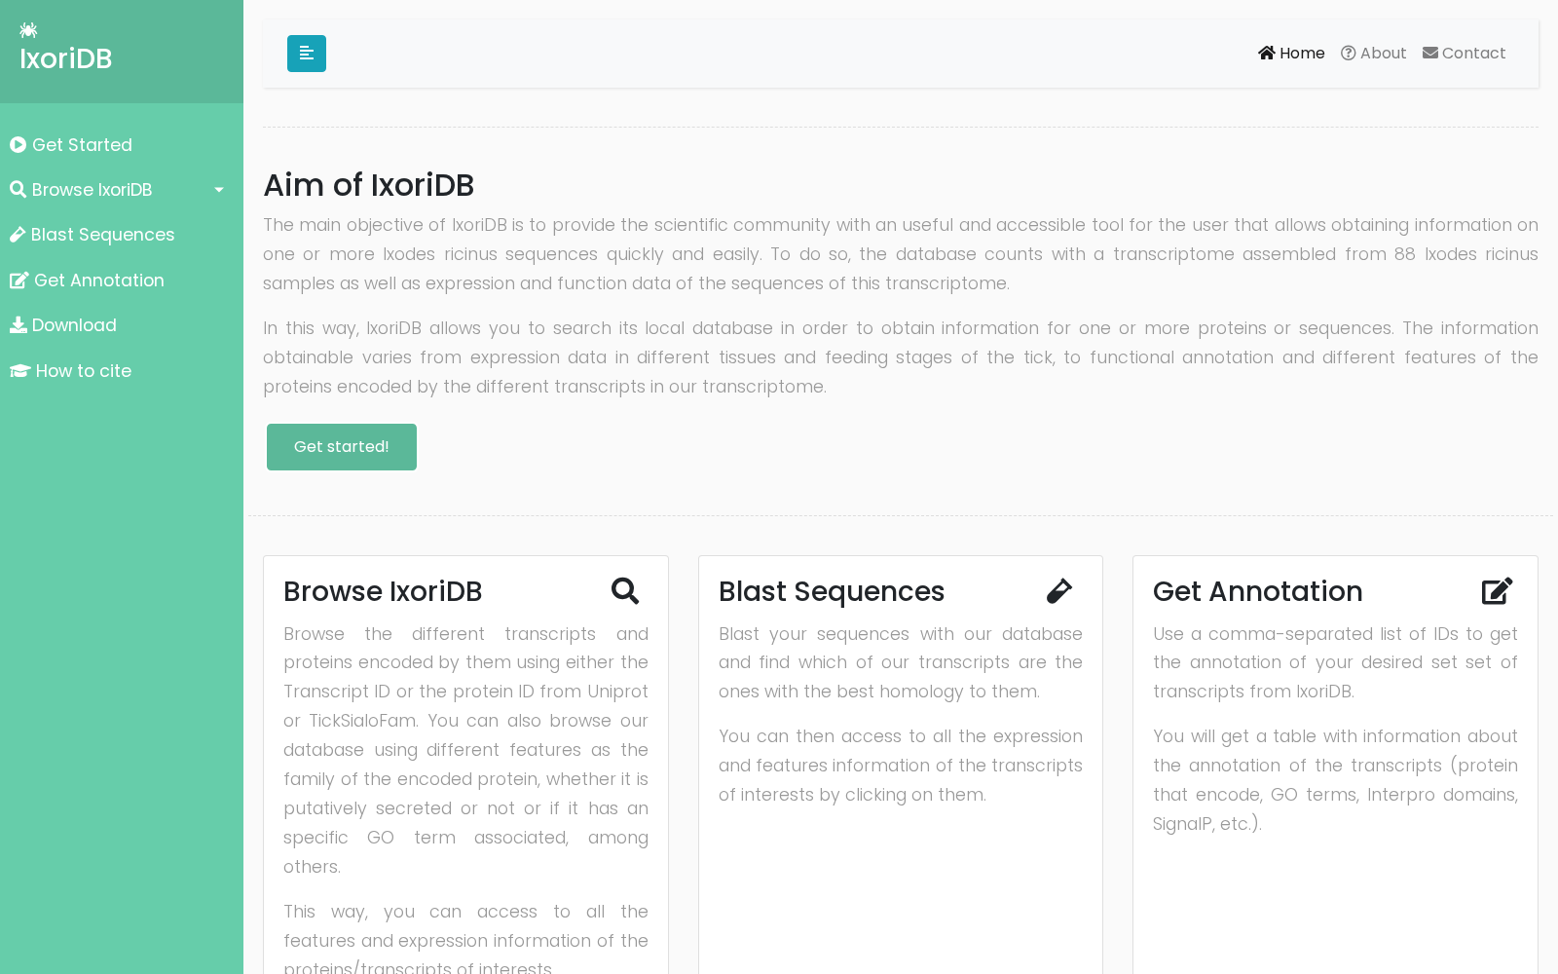Viewport: 1558px width, 974px height.
Task: Click the Blast Sequences card heading
Action: pyautogui.click(x=832, y=591)
